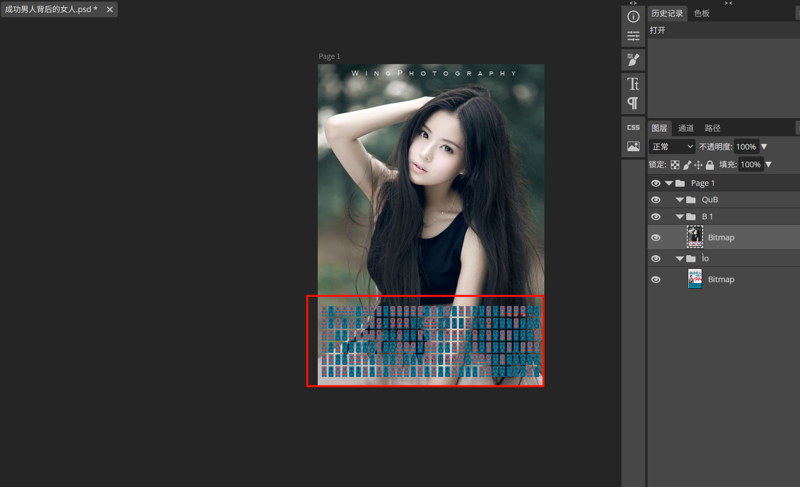Click the fill percentage field

coord(750,164)
